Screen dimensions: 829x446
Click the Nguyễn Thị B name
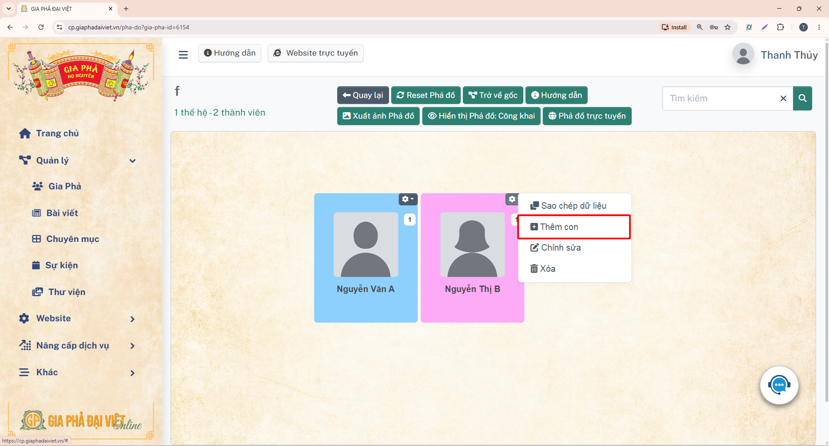click(x=472, y=289)
